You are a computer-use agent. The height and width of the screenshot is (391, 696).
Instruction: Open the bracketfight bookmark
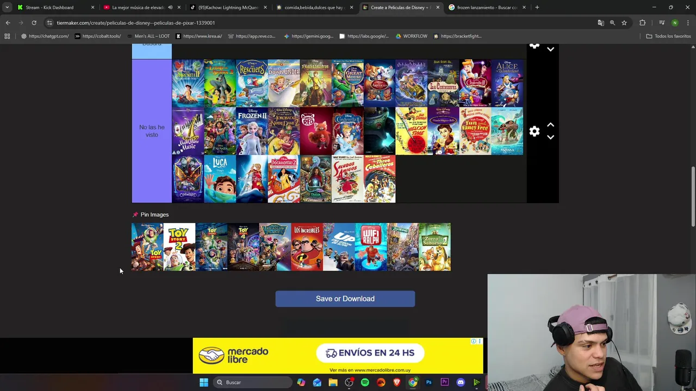point(457,36)
